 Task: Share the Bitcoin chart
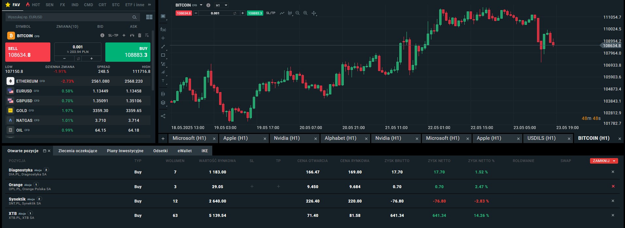[163, 116]
